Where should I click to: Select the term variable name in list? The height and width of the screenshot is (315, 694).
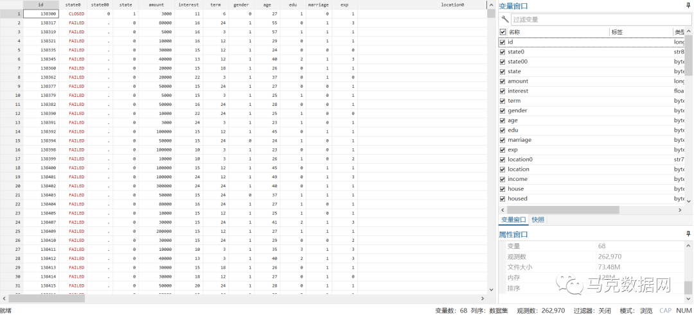pos(513,101)
